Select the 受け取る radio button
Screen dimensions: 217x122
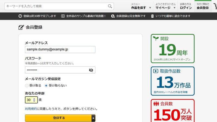(27, 86)
